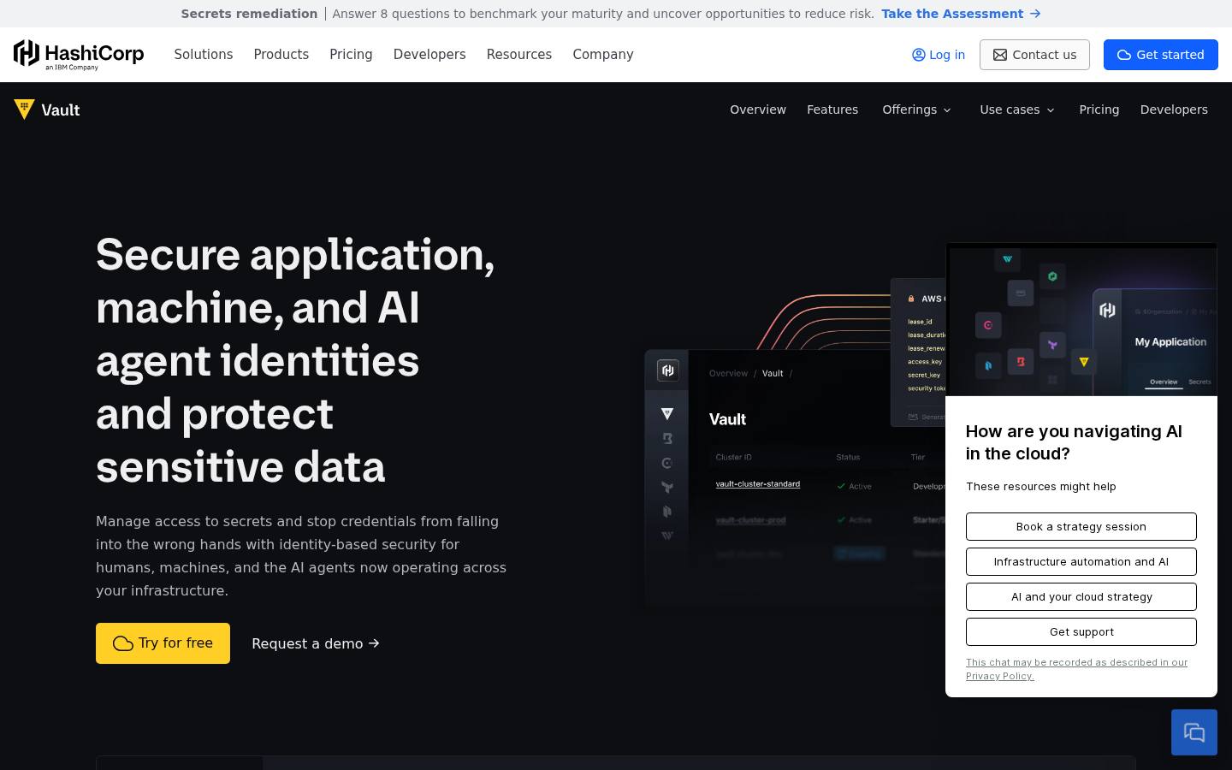Open the Developers top menu

coord(429,54)
